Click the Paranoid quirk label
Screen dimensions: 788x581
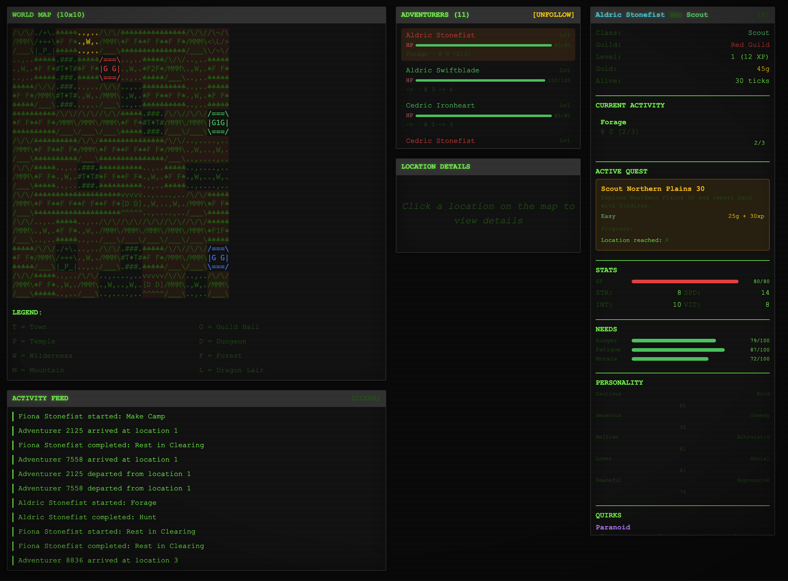(612, 527)
